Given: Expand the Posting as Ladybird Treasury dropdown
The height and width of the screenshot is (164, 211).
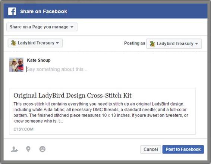Looking at the screenshot, I should pos(174,44).
